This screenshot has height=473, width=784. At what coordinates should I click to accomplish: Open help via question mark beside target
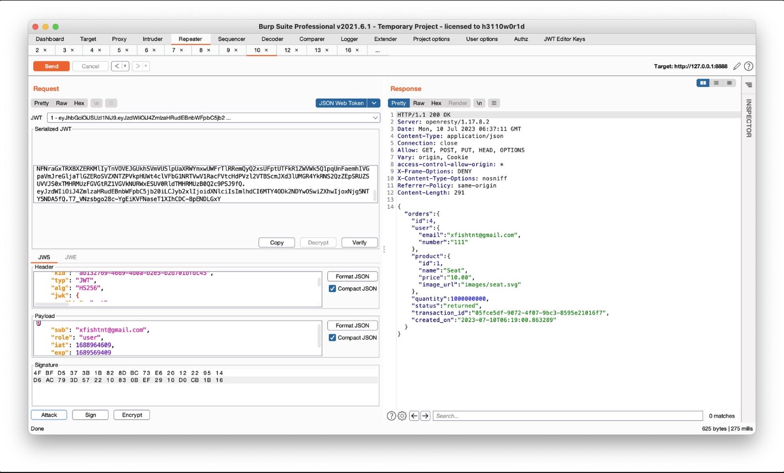[749, 66]
